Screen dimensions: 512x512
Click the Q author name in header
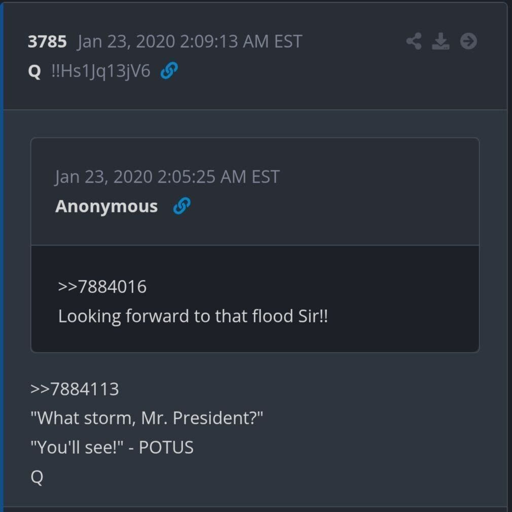pyautogui.click(x=34, y=71)
